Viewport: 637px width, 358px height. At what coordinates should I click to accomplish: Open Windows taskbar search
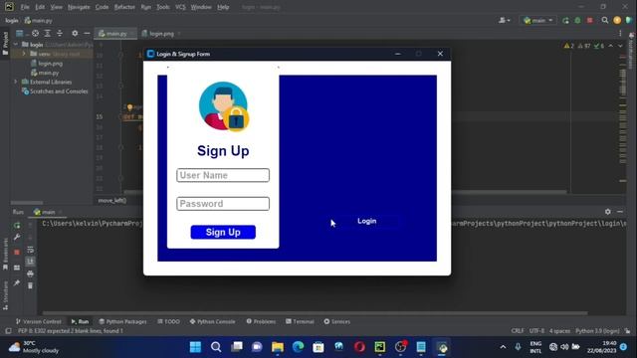(x=216, y=347)
